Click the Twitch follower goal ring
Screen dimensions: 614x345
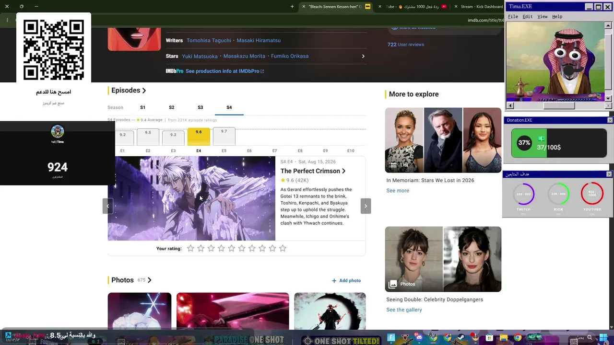[524, 194]
